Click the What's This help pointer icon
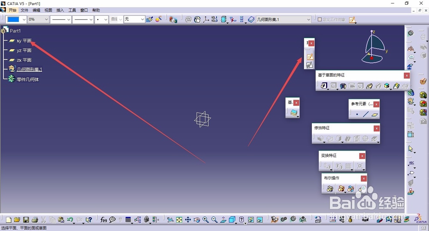 click(88, 220)
